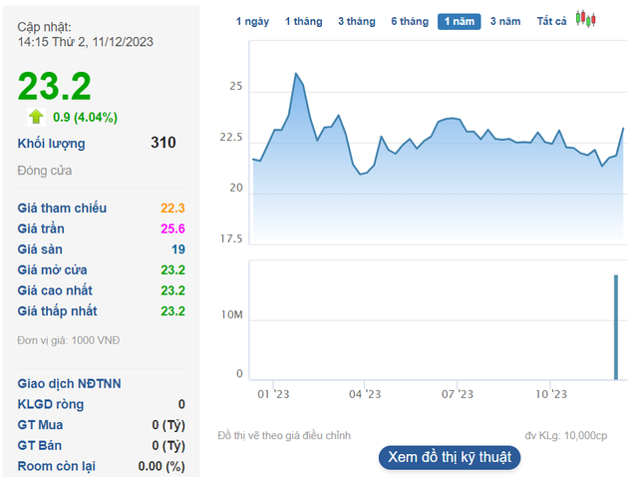The width and height of the screenshot is (638, 484).
Task: Select the '3 tháng' time range tab
Action: [357, 21]
